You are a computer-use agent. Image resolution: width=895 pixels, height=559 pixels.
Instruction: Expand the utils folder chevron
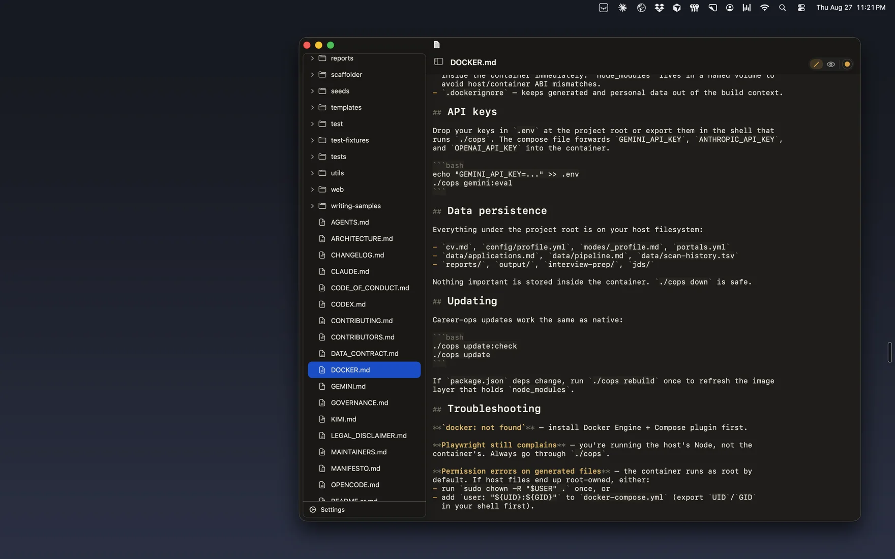click(x=312, y=173)
